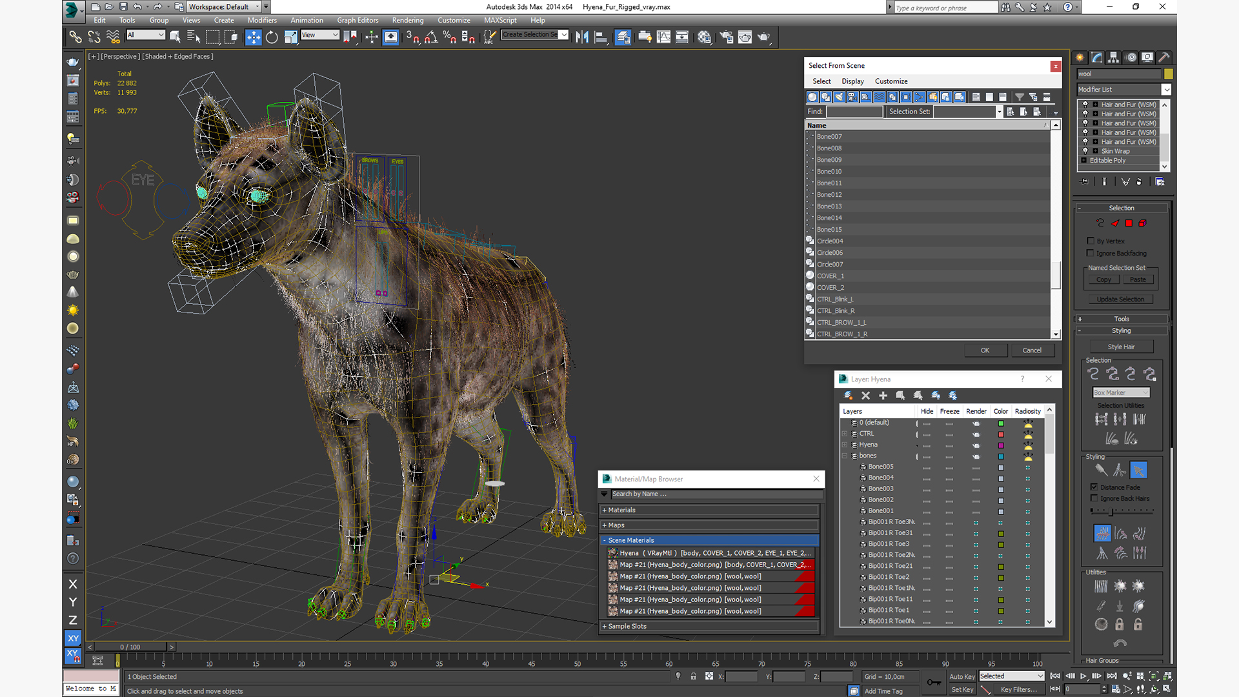Image resolution: width=1239 pixels, height=697 pixels.
Task: Open Render Setup teapot icon
Action: pos(726,37)
